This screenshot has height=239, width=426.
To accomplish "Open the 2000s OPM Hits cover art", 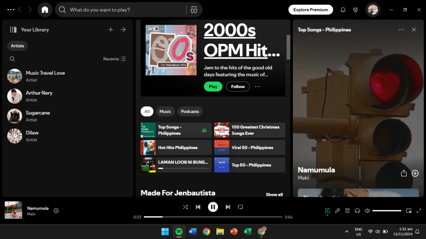I will [x=171, y=50].
